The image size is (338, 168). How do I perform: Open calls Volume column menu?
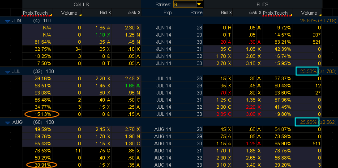[80, 15]
